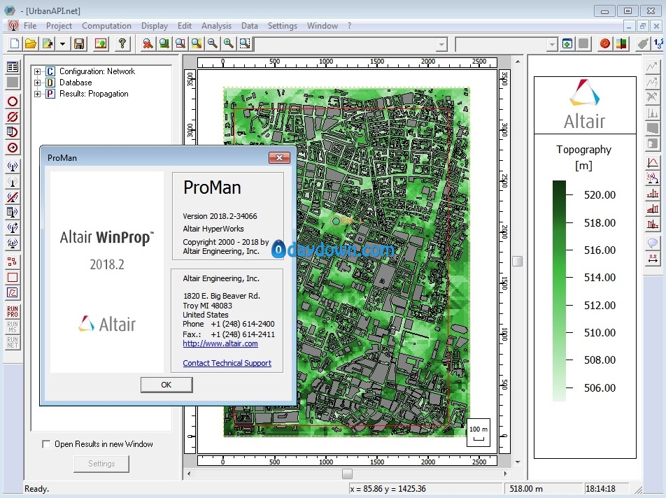
Task: Click the crossed-out antenna icon
Action: click(13, 197)
